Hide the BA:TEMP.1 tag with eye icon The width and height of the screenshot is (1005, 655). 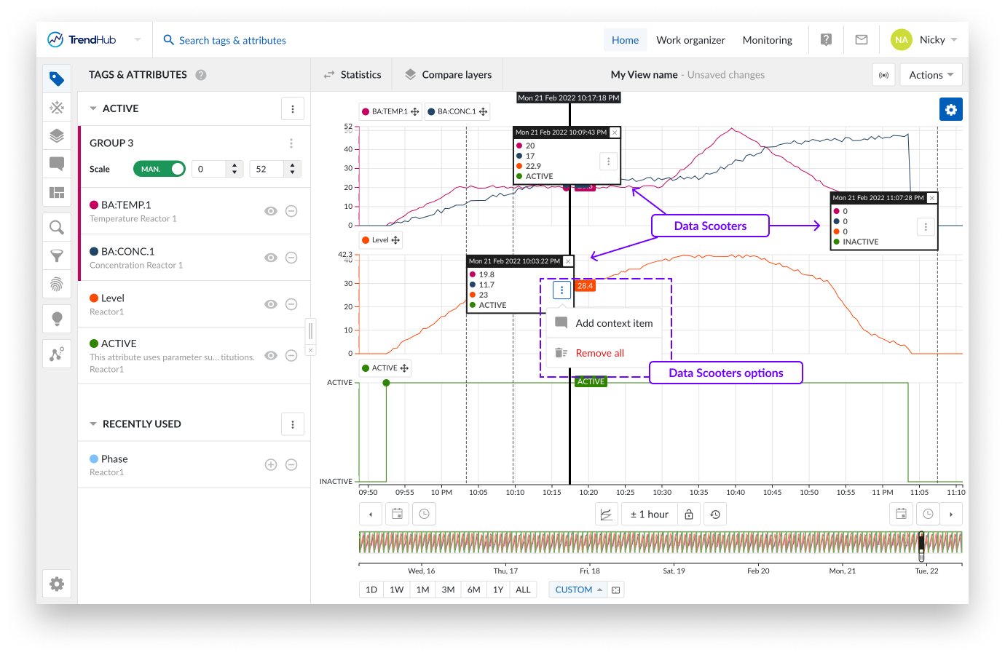point(271,211)
